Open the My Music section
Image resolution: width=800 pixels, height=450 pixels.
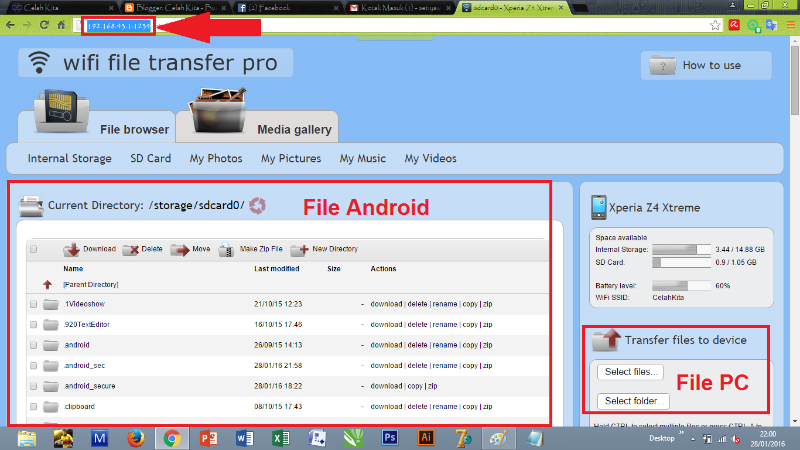[x=363, y=158]
